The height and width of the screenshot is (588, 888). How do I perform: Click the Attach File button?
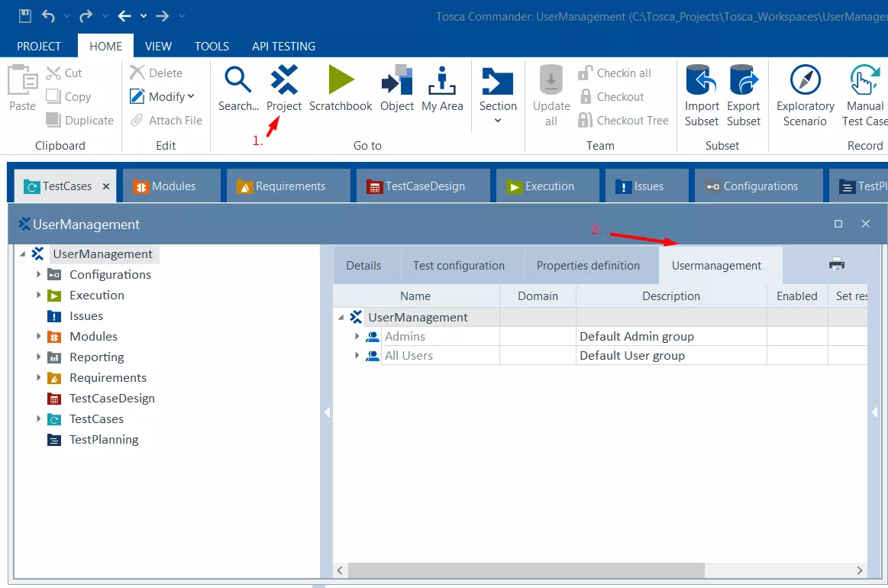(x=166, y=121)
